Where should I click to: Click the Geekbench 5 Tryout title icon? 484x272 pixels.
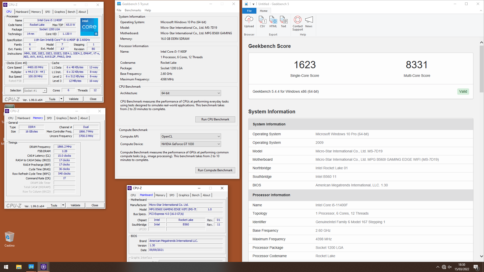point(119,4)
